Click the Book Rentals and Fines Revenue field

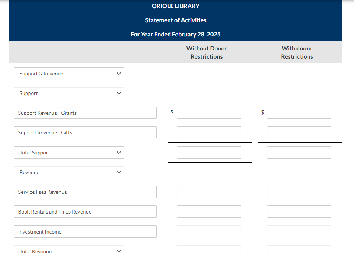click(x=85, y=211)
